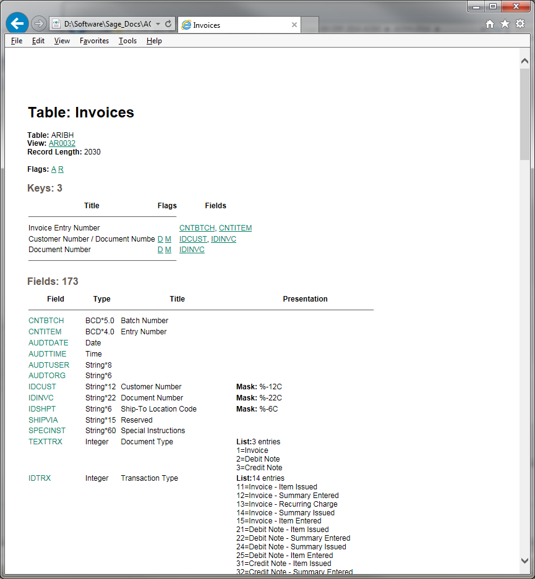Click D flag in Customer Number key row
The height and width of the screenshot is (579, 535).
pyautogui.click(x=160, y=239)
